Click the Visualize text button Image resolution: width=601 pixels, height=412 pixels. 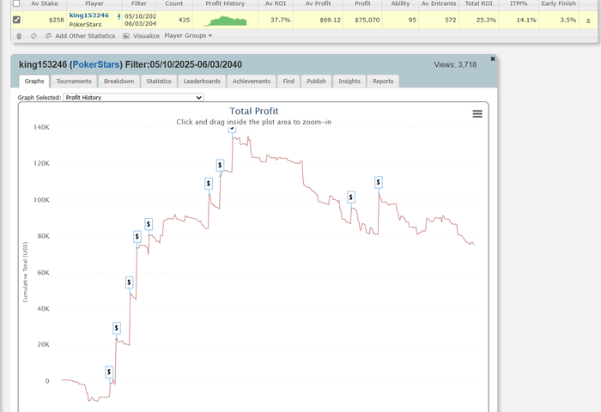click(x=146, y=36)
